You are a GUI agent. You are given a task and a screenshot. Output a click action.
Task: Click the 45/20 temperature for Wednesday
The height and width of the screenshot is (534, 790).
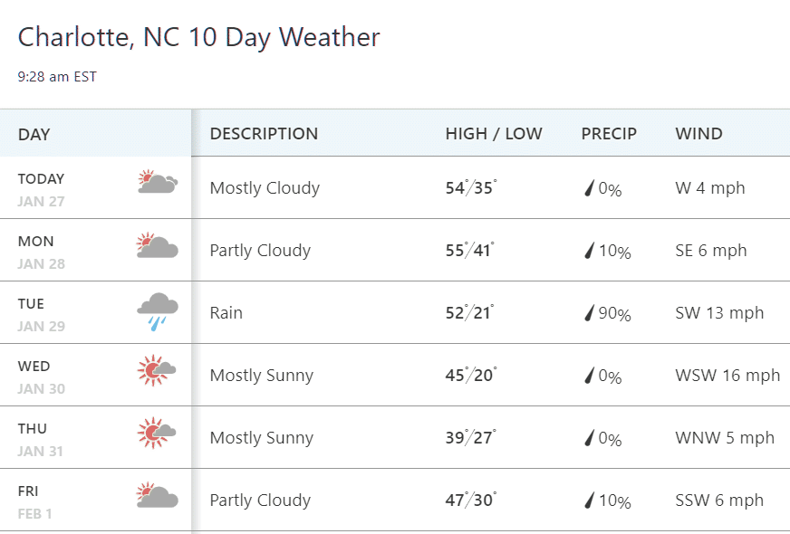[x=470, y=375]
